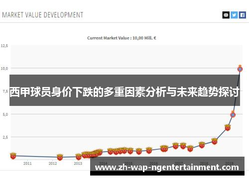The height and width of the screenshot is (180, 249).
Task: Click the Market Value Development heading
Action: (x=43, y=15)
